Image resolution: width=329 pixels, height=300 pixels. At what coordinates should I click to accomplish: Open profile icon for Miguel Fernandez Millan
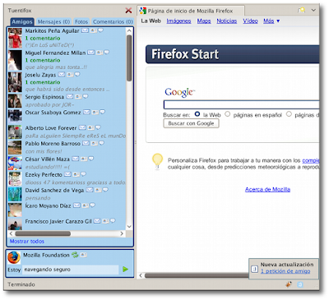100,53
